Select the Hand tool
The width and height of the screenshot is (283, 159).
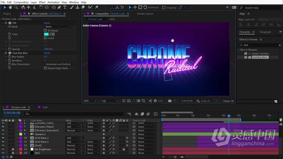(10, 7)
